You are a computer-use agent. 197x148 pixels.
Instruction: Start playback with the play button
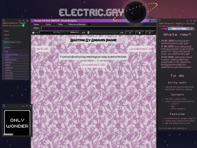tap(140, 33)
